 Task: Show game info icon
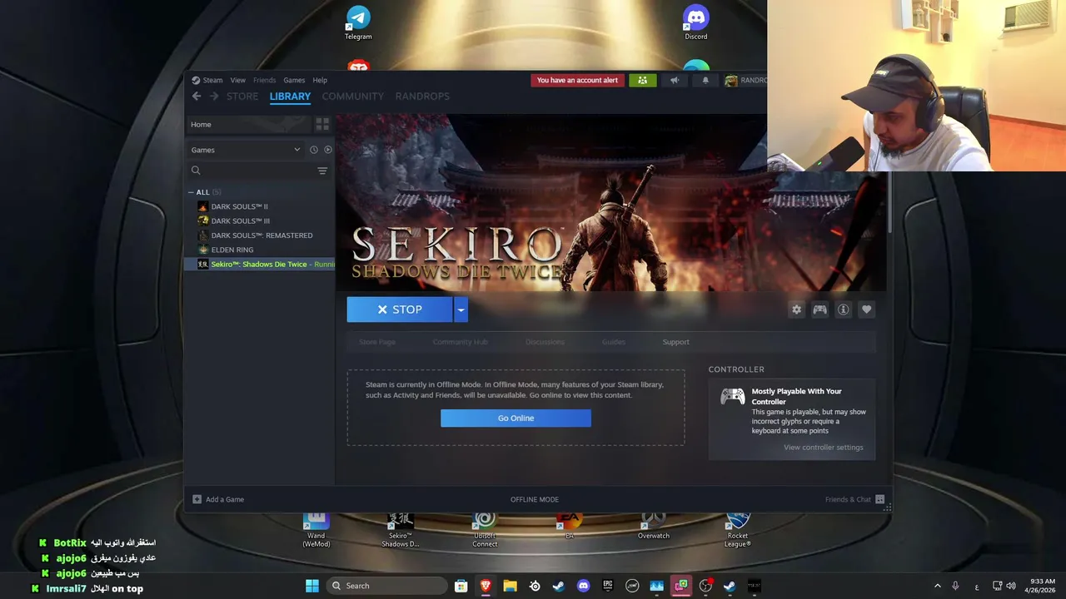[844, 309]
